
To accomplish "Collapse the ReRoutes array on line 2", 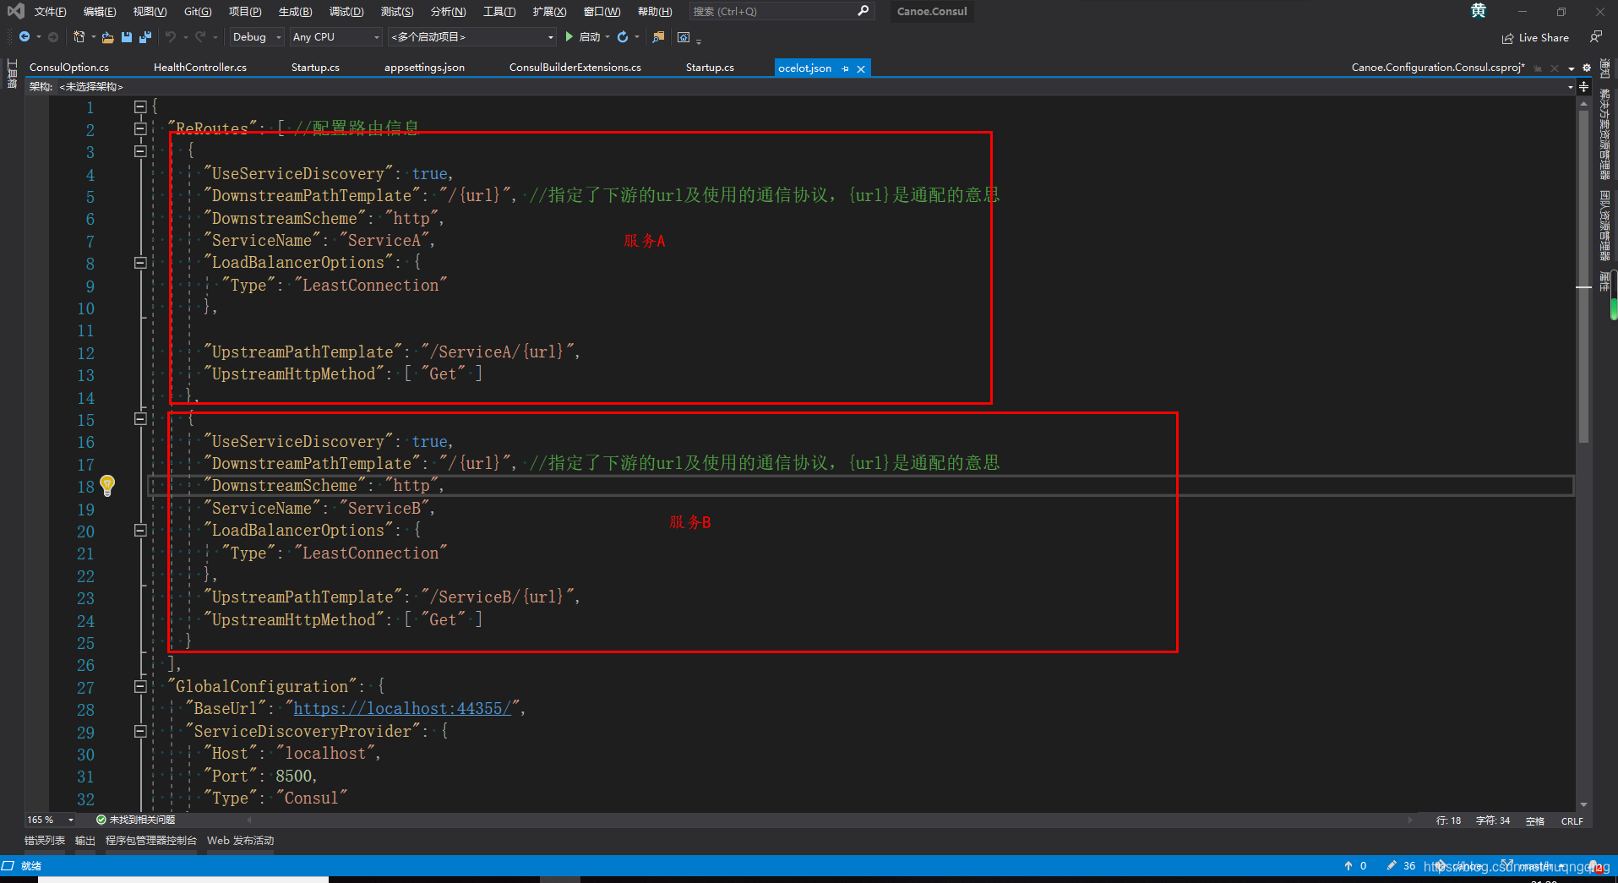I will (x=140, y=128).
